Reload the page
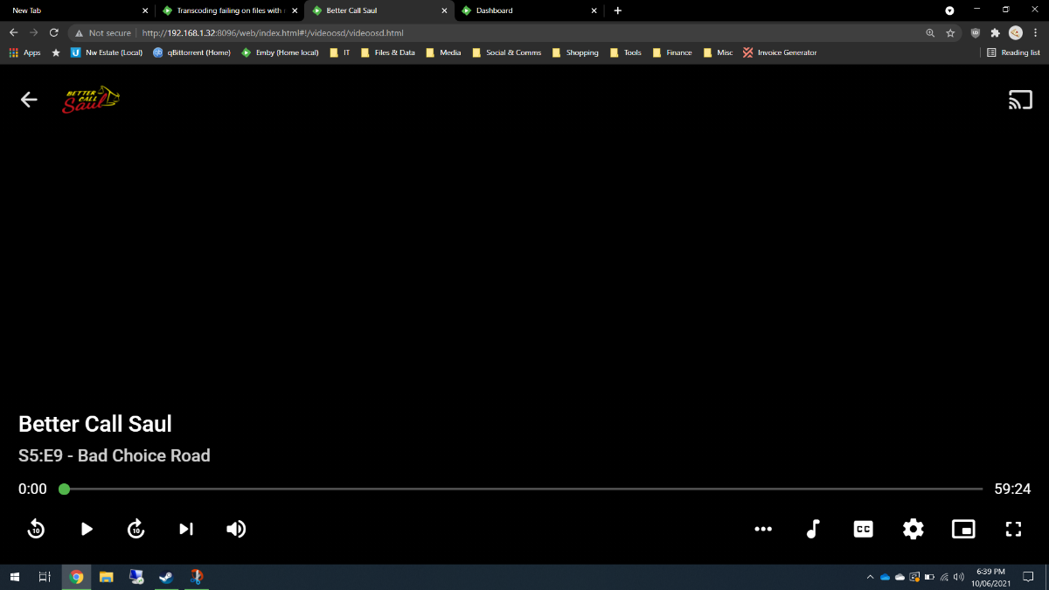The image size is (1049, 590). pyautogui.click(x=54, y=32)
